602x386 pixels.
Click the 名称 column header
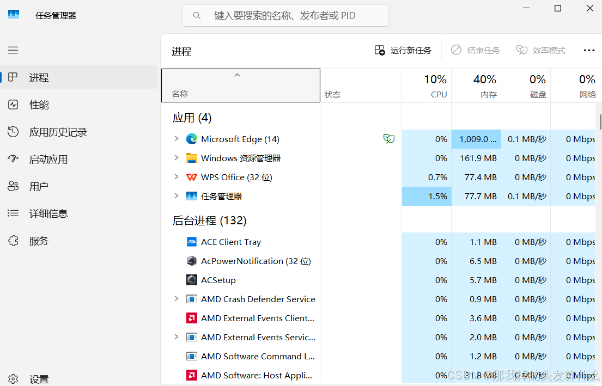(x=241, y=85)
